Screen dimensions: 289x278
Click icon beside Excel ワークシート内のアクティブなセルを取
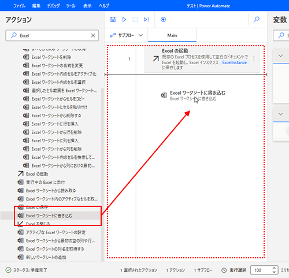tap(20, 199)
